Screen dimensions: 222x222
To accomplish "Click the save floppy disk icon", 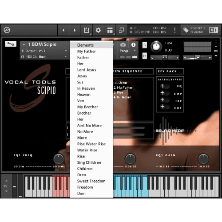I will tap(87, 30).
